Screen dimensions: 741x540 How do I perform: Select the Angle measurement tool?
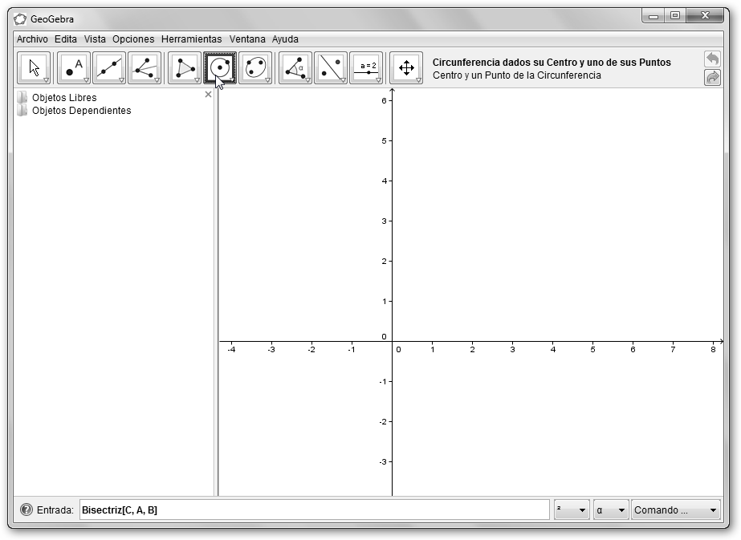click(x=295, y=68)
